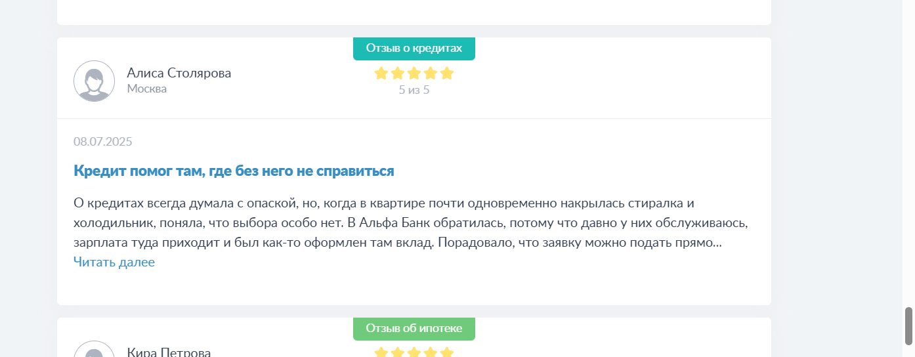Viewport: 915px width, 357px height.
Task: Click the '5 из 5' rating text
Action: (x=414, y=90)
